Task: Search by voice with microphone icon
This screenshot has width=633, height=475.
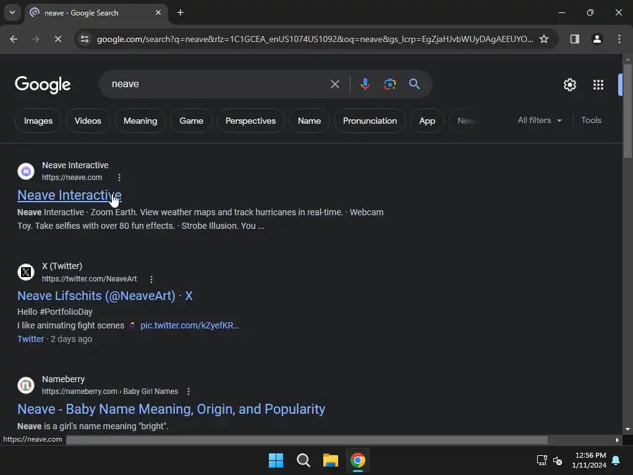Action: pos(365,84)
